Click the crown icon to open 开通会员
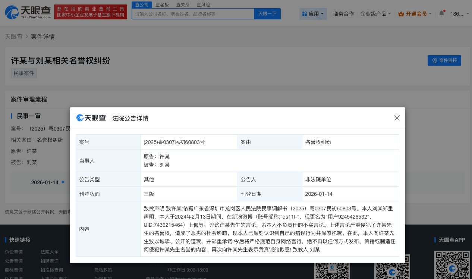 click(x=402, y=13)
